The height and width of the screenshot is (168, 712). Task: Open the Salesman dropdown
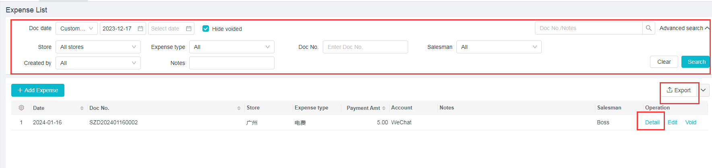click(x=499, y=47)
